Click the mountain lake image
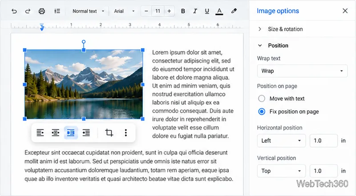The height and width of the screenshot is (196, 356). [x=84, y=84]
